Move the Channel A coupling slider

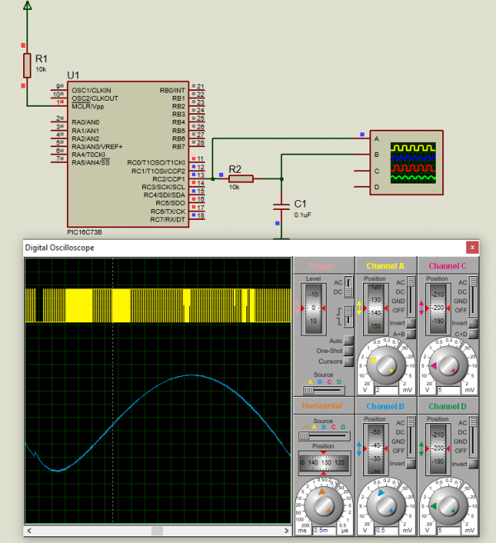411,297
